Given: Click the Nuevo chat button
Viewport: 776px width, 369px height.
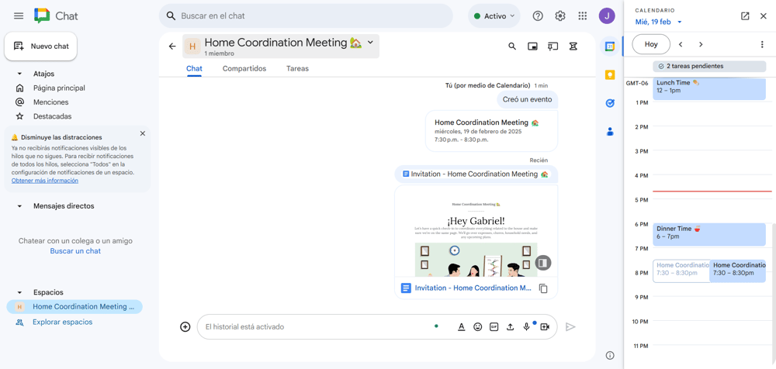Looking at the screenshot, I should click(x=41, y=46).
